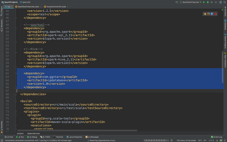Click the ipdatabase artifactId text
Viewport: 227px width, 142px height.
(57, 80)
